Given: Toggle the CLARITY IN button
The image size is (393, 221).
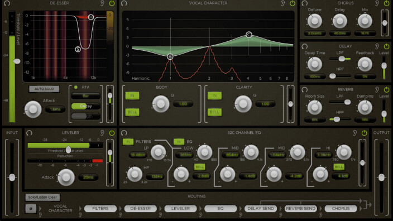Looking at the screenshot, I should coord(214,95).
